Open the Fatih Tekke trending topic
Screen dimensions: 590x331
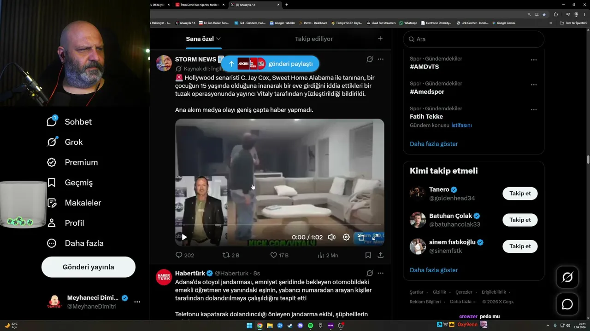point(426,116)
